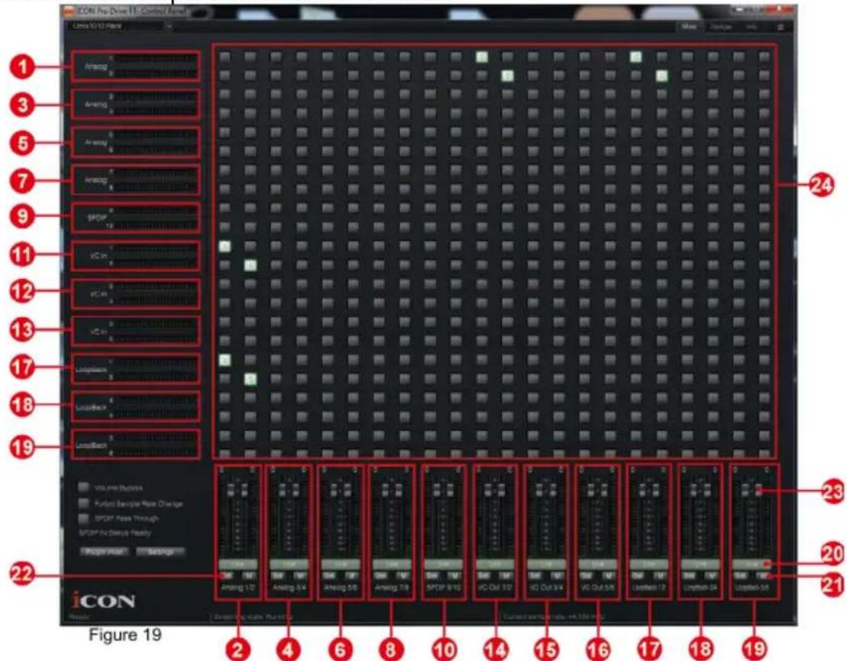This screenshot has height=661, width=847.
Task: Mute the VC Out 1/2 strip
Action: click(x=506, y=575)
